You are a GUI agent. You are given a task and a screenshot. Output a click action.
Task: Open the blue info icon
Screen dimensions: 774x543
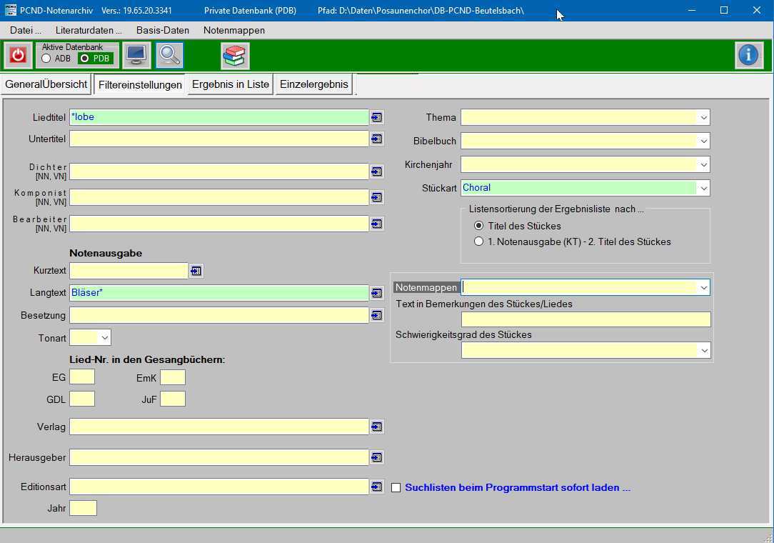[749, 55]
